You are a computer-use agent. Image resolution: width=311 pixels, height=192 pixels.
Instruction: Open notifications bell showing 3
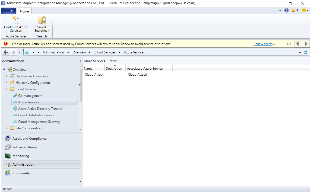[295, 10]
